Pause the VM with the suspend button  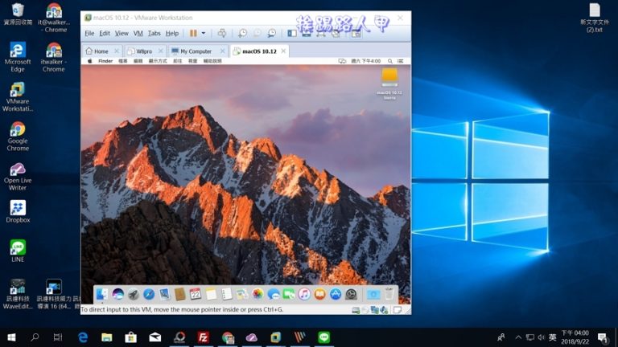[x=193, y=34]
